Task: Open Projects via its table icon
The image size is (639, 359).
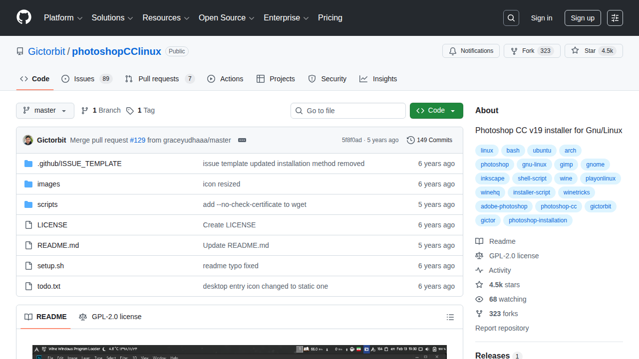Action: pyautogui.click(x=261, y=78)
